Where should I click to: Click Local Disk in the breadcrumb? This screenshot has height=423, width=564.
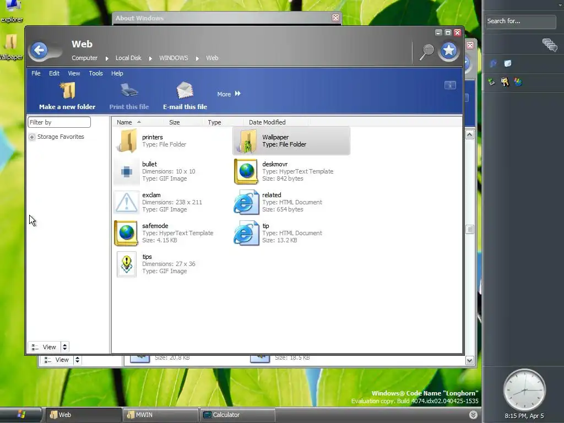pyautogui.click(x=128, y=58)
